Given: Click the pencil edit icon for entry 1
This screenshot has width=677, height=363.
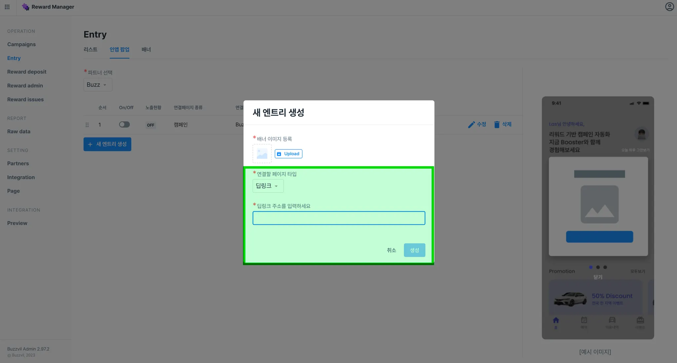Looking at the screenshot, I should pos(471,125).
